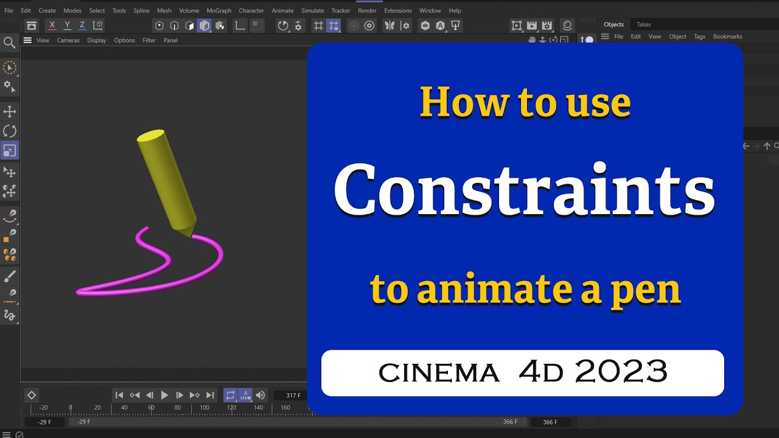Select Points mode hexagon icon

pyautogui.click(x=159, y=26)
